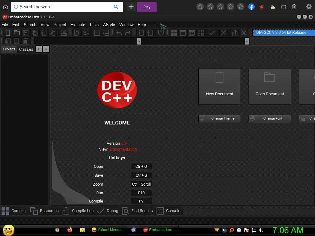The image size is (315, 236).
Task: Open the Console bottom tab
Action: coord(168,211)
